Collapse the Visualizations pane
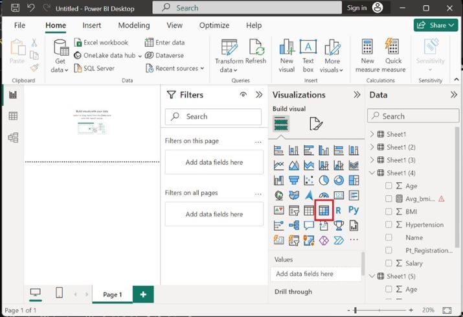 click(x=356, y=95)
